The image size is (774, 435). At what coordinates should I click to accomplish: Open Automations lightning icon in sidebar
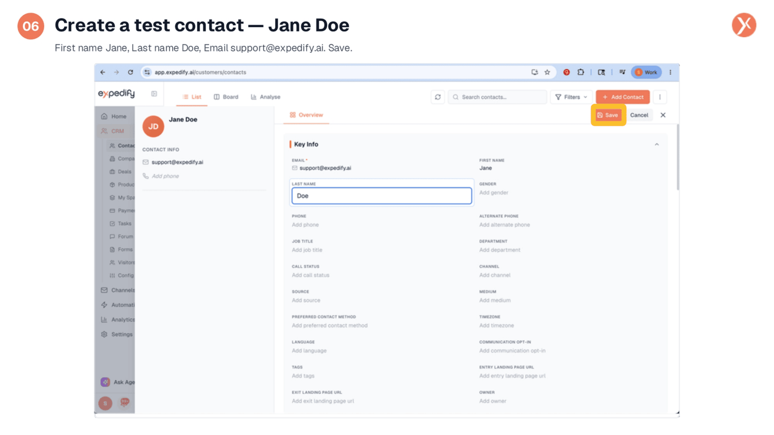104,305
